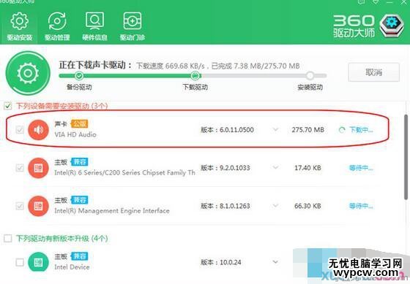This screenshot has height=284, width=410.
Task: Click green motherboard icon for Intel Device
Action: tap(38, 262)
